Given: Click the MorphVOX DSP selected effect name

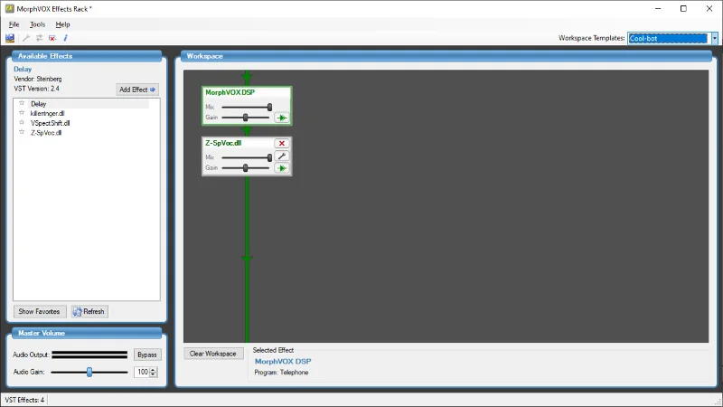Looking at the screenshot, I should pyautogui.click(x=283, y=361).
